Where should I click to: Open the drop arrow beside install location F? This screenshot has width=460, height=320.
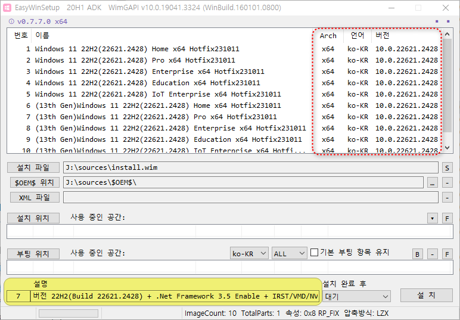[433, 218]
